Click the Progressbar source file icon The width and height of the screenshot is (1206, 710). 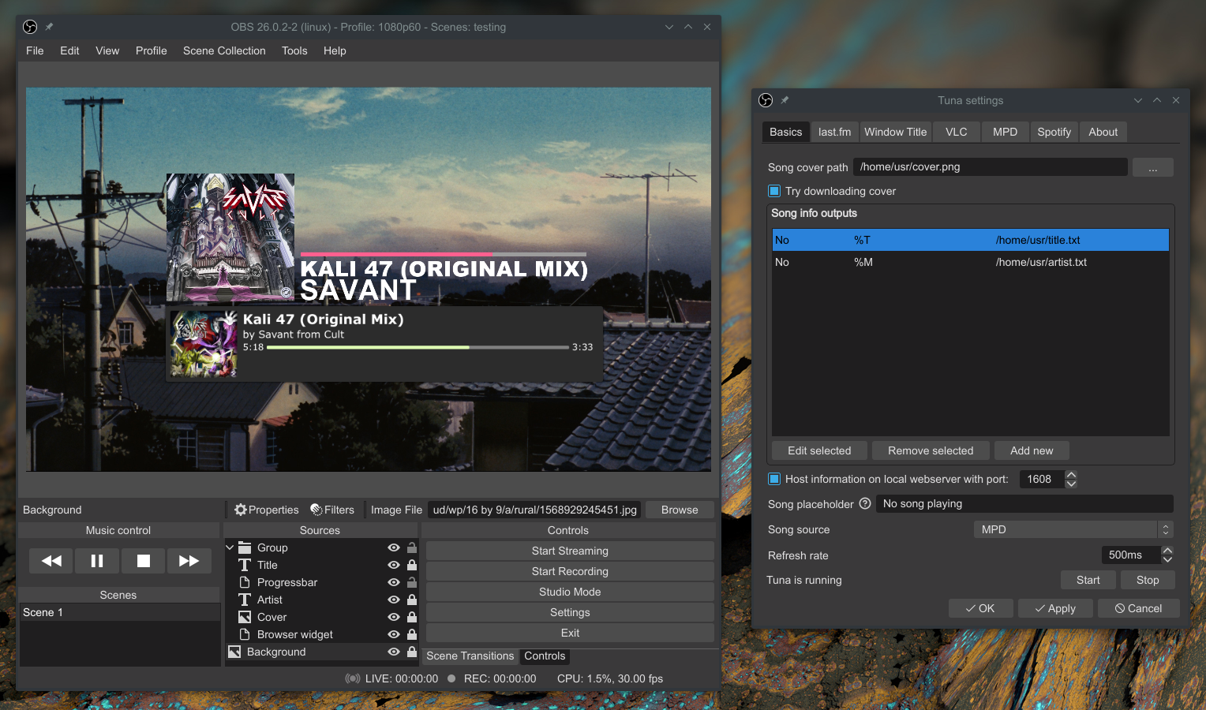point(245,582)
